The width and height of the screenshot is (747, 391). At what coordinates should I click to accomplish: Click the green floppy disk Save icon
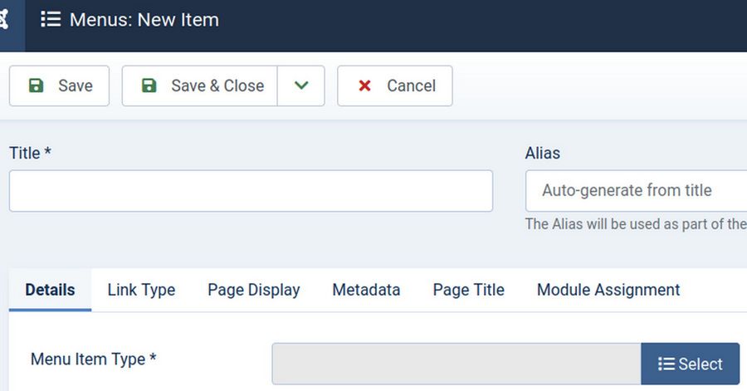tap(37, 86)
